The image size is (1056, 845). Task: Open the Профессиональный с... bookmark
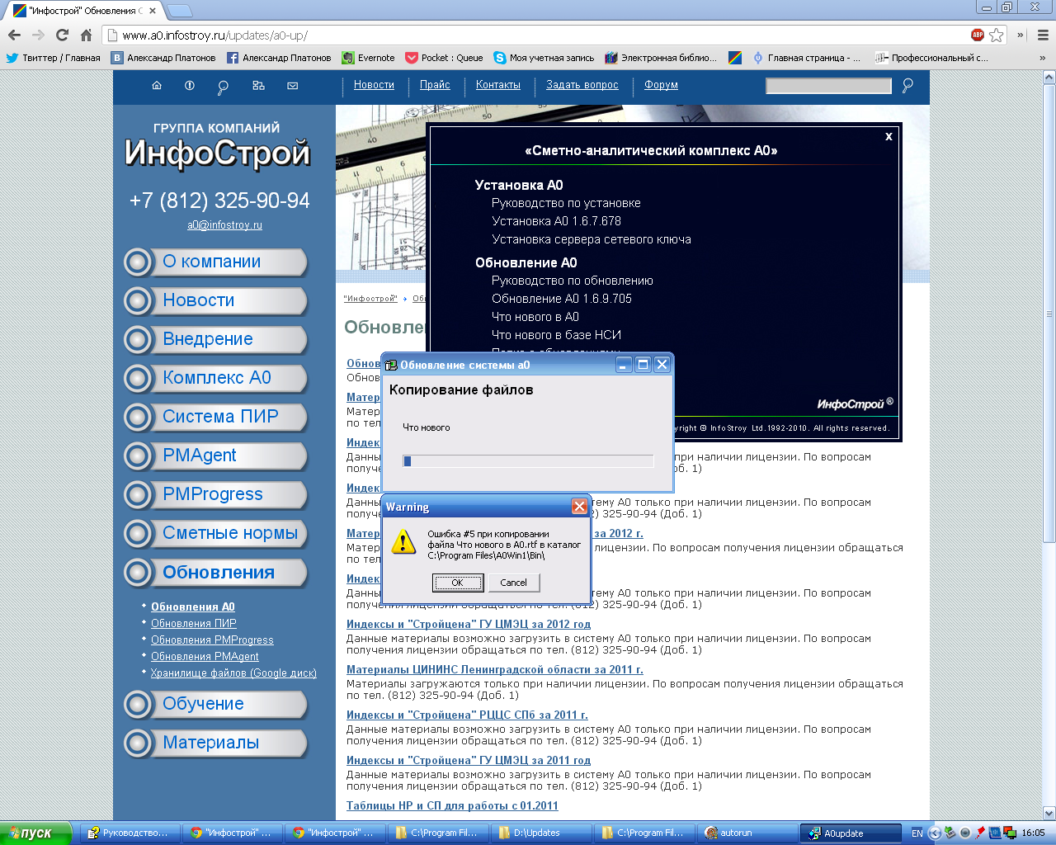pyautogui.click(x=931, y=58)
